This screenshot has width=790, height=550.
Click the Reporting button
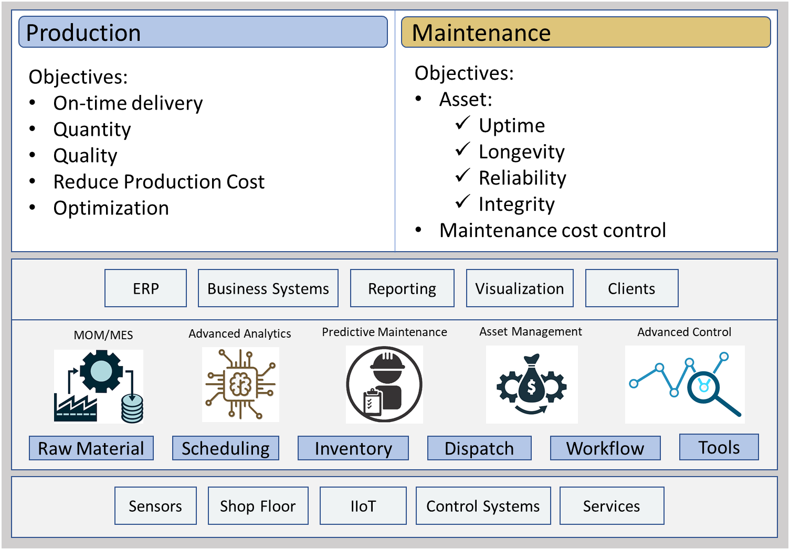(x=402, y=288)
